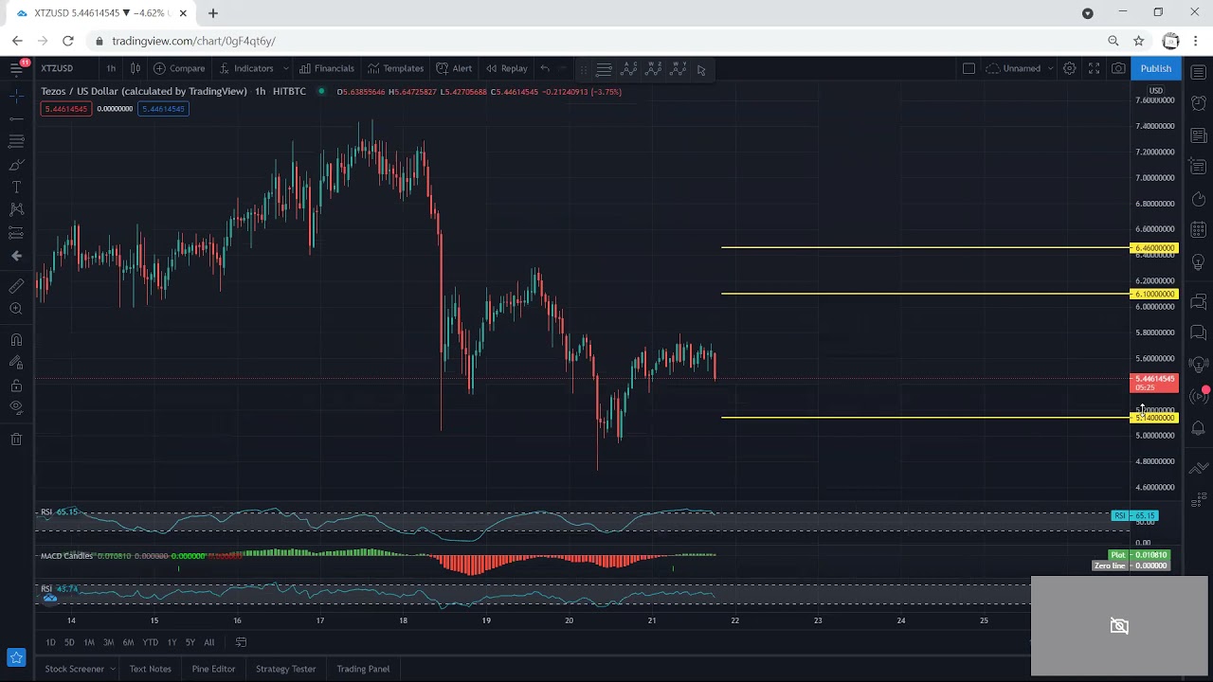Select the 1D date range
Image resolution: width=1213 pixels, height=682 pixels.
point(50,642)
